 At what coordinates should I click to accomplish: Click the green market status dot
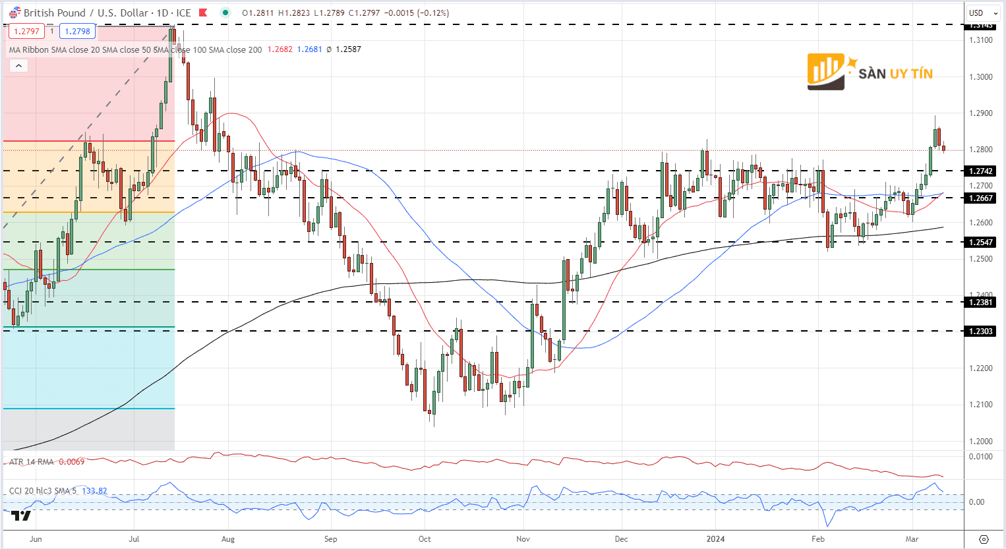point(226,13)
